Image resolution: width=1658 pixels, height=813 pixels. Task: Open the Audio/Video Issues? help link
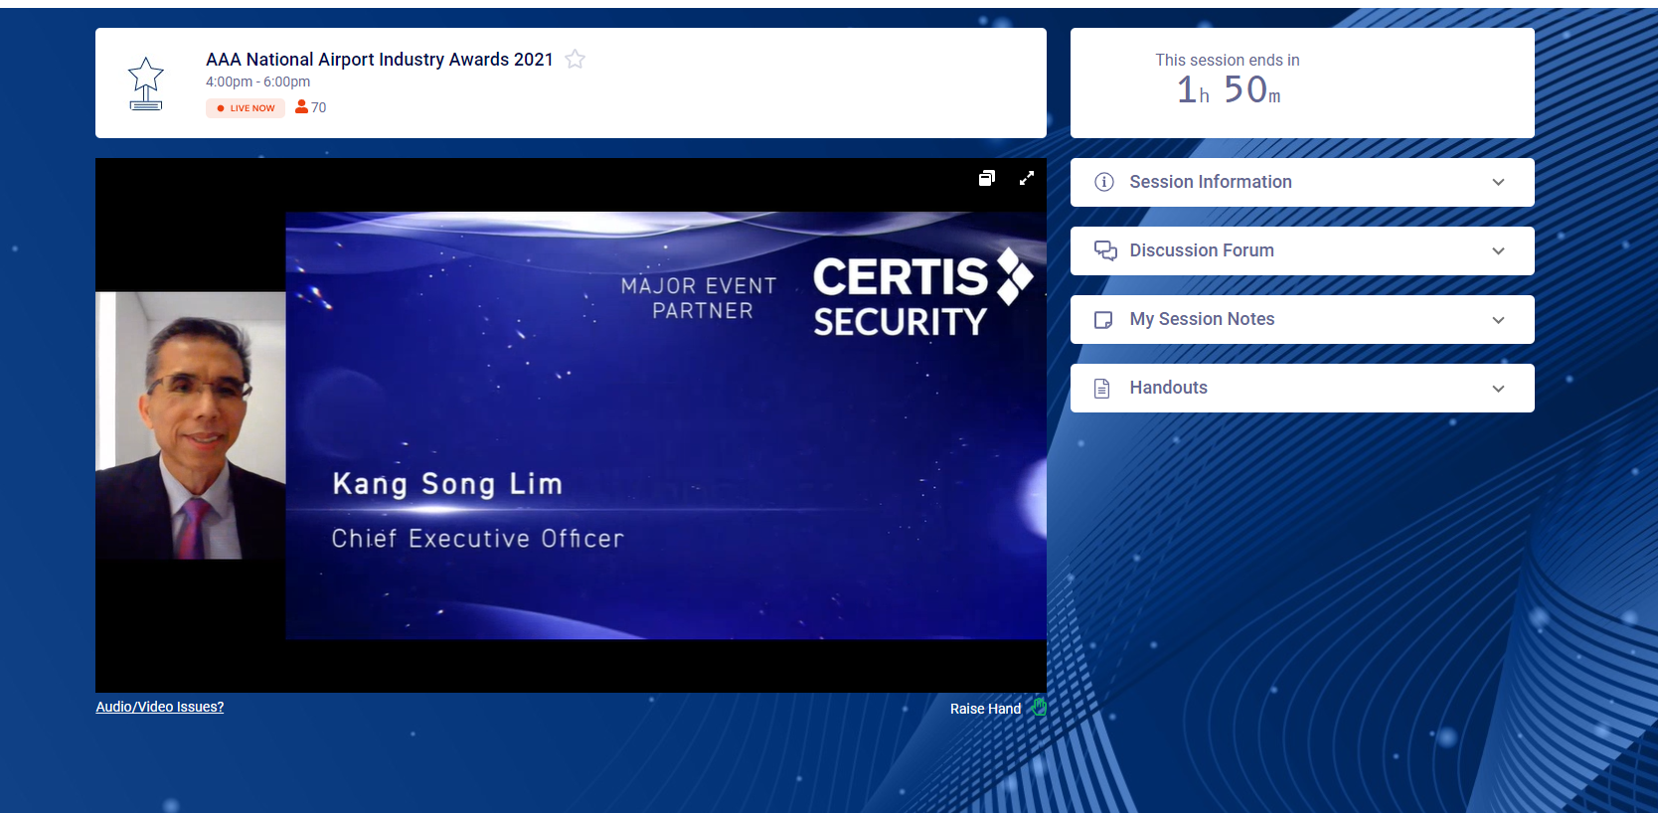coord(160,707)
